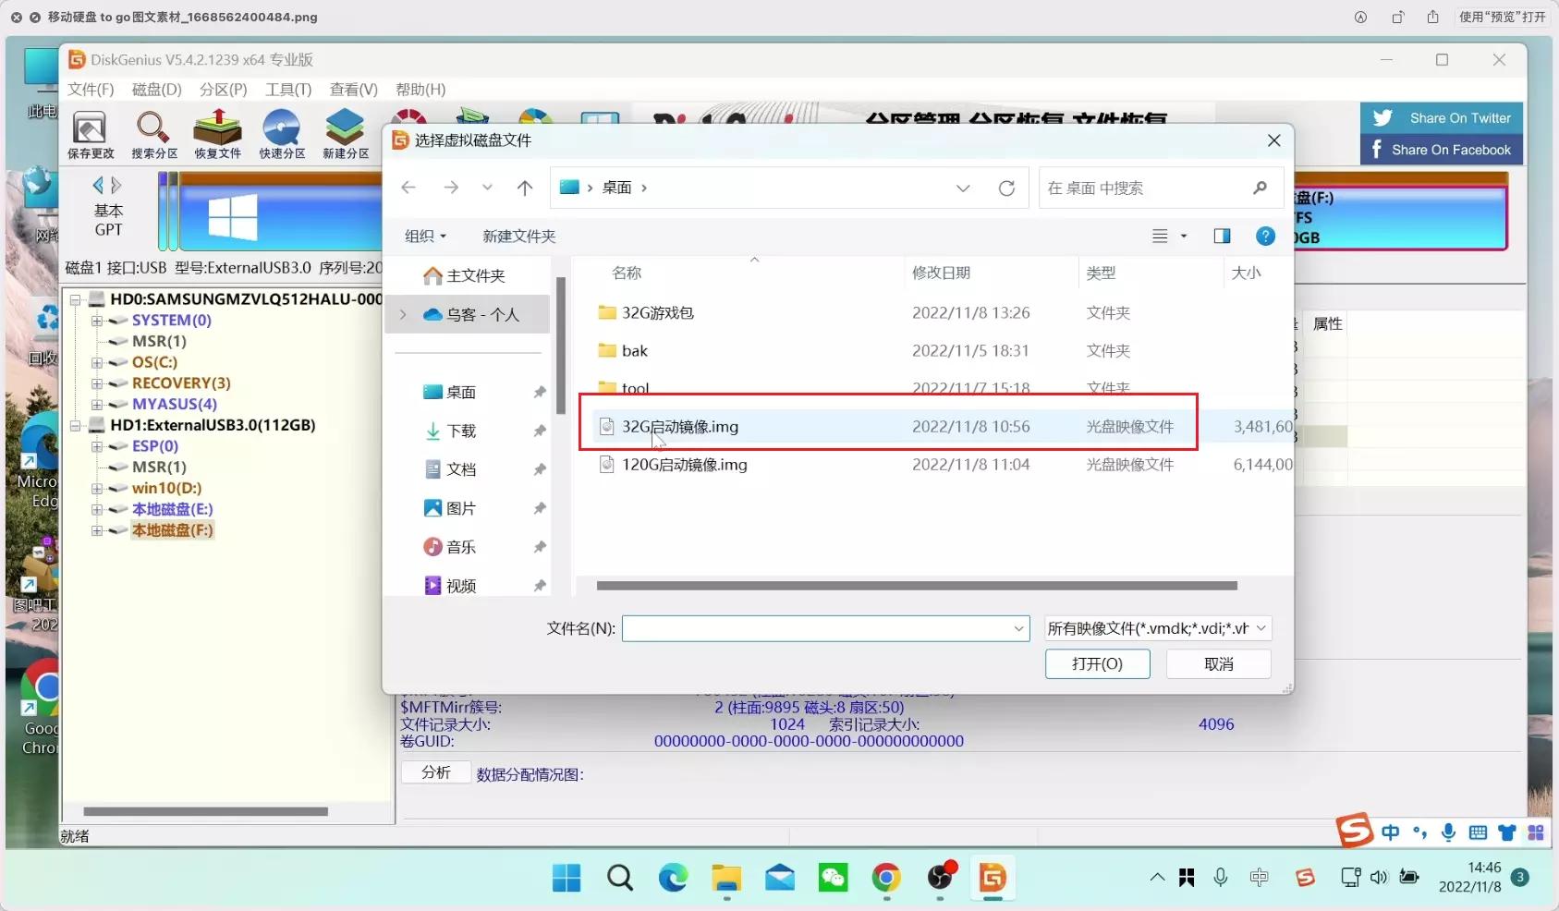Toggle the preview pane in the file dialog
The image size is (1559, 911).
[x=1222, y=236]
